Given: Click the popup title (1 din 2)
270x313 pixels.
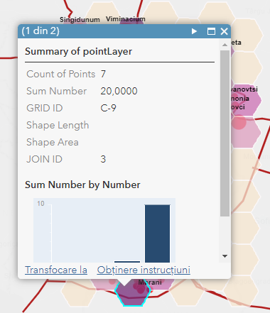Looking at the screenshot, I should coord(40,31).
